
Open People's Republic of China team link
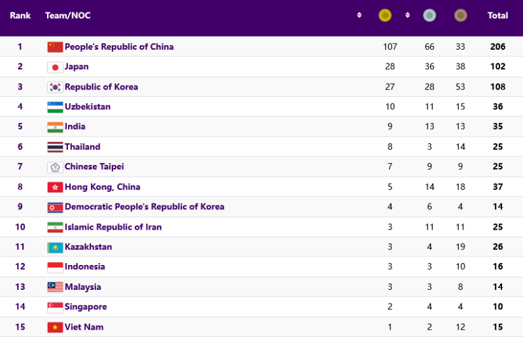pyautogui.click(x=119, y=46)
